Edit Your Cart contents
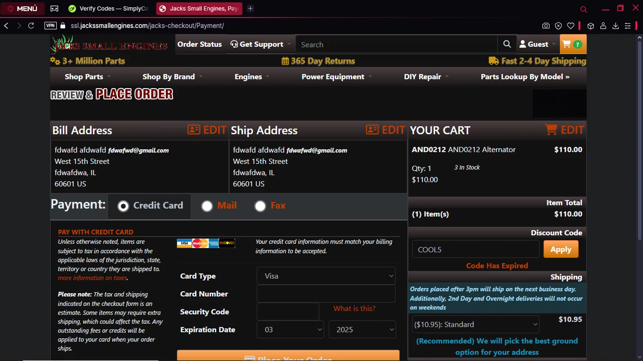Screen dimensions: 643x361 pos(564,130)
